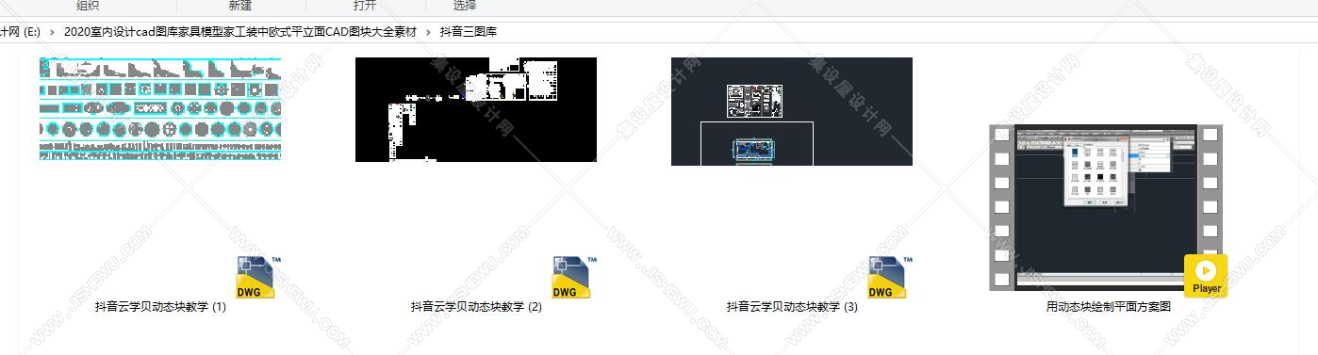Open thumbnail of 抖音云学贝动态块教学 (1)
The height and width of the screenshot is (355, 1318).
pos(160,109)
